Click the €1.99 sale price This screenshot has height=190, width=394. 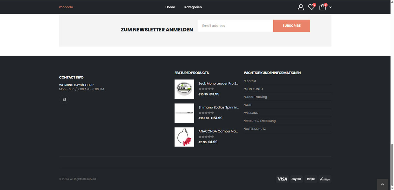point(213,142)
